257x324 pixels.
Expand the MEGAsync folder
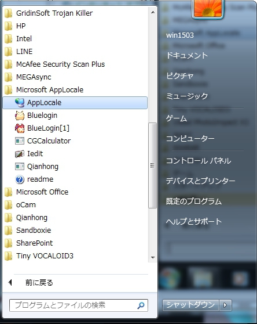(x=28, y=77)
